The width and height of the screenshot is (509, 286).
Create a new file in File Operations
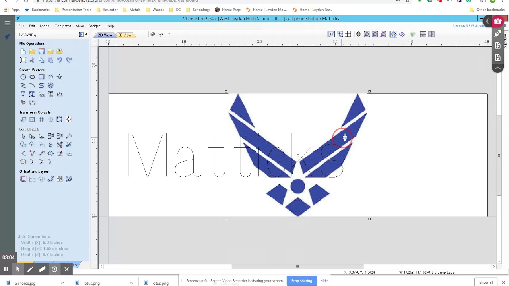(23, 52)
